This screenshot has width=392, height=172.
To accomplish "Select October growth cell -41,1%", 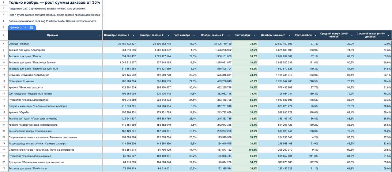I will tap(184, 150).
